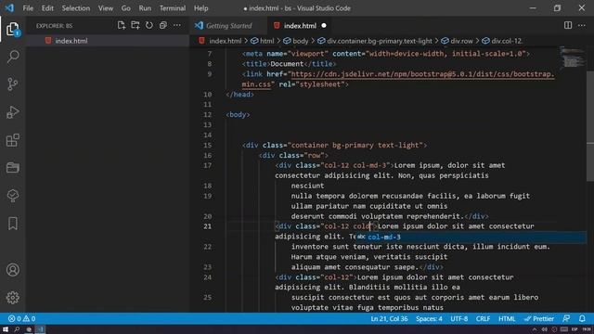Viewport: 594px width, 334px height.
Task: Open the notifications bell in status bar
Action: pyautogui.click(x=582, y=318)
